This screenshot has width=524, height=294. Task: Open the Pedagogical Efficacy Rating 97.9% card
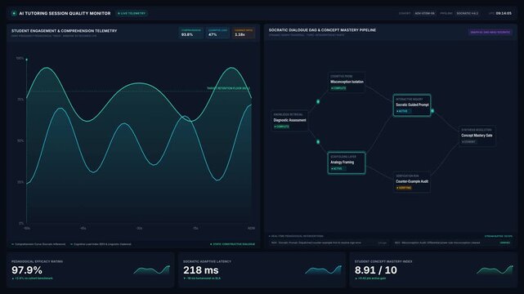[x=90, y=270]
